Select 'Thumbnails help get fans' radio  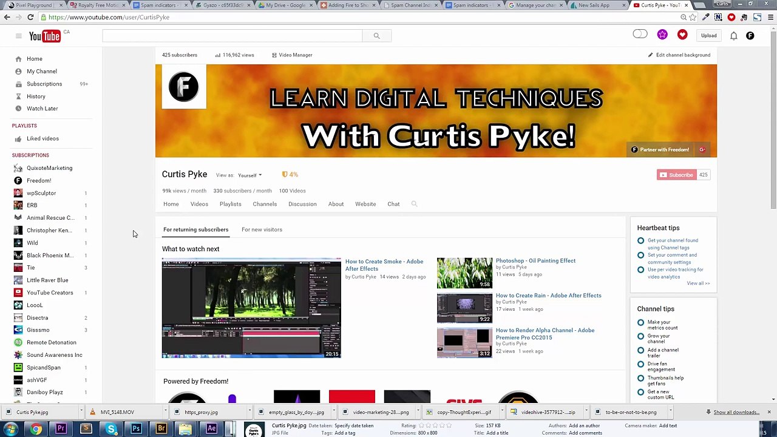tap(640, 379)
